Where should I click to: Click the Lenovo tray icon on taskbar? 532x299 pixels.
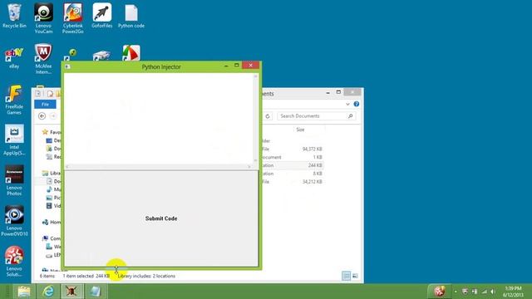tap(440, 292)
